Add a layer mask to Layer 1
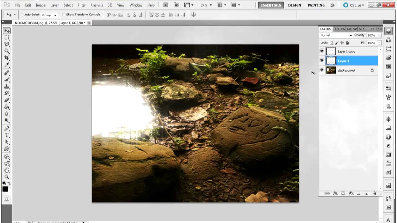 pos(343,193)
